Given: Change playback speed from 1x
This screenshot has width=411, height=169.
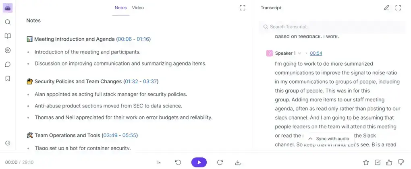Looking at the screenshot, I should 159,162.
